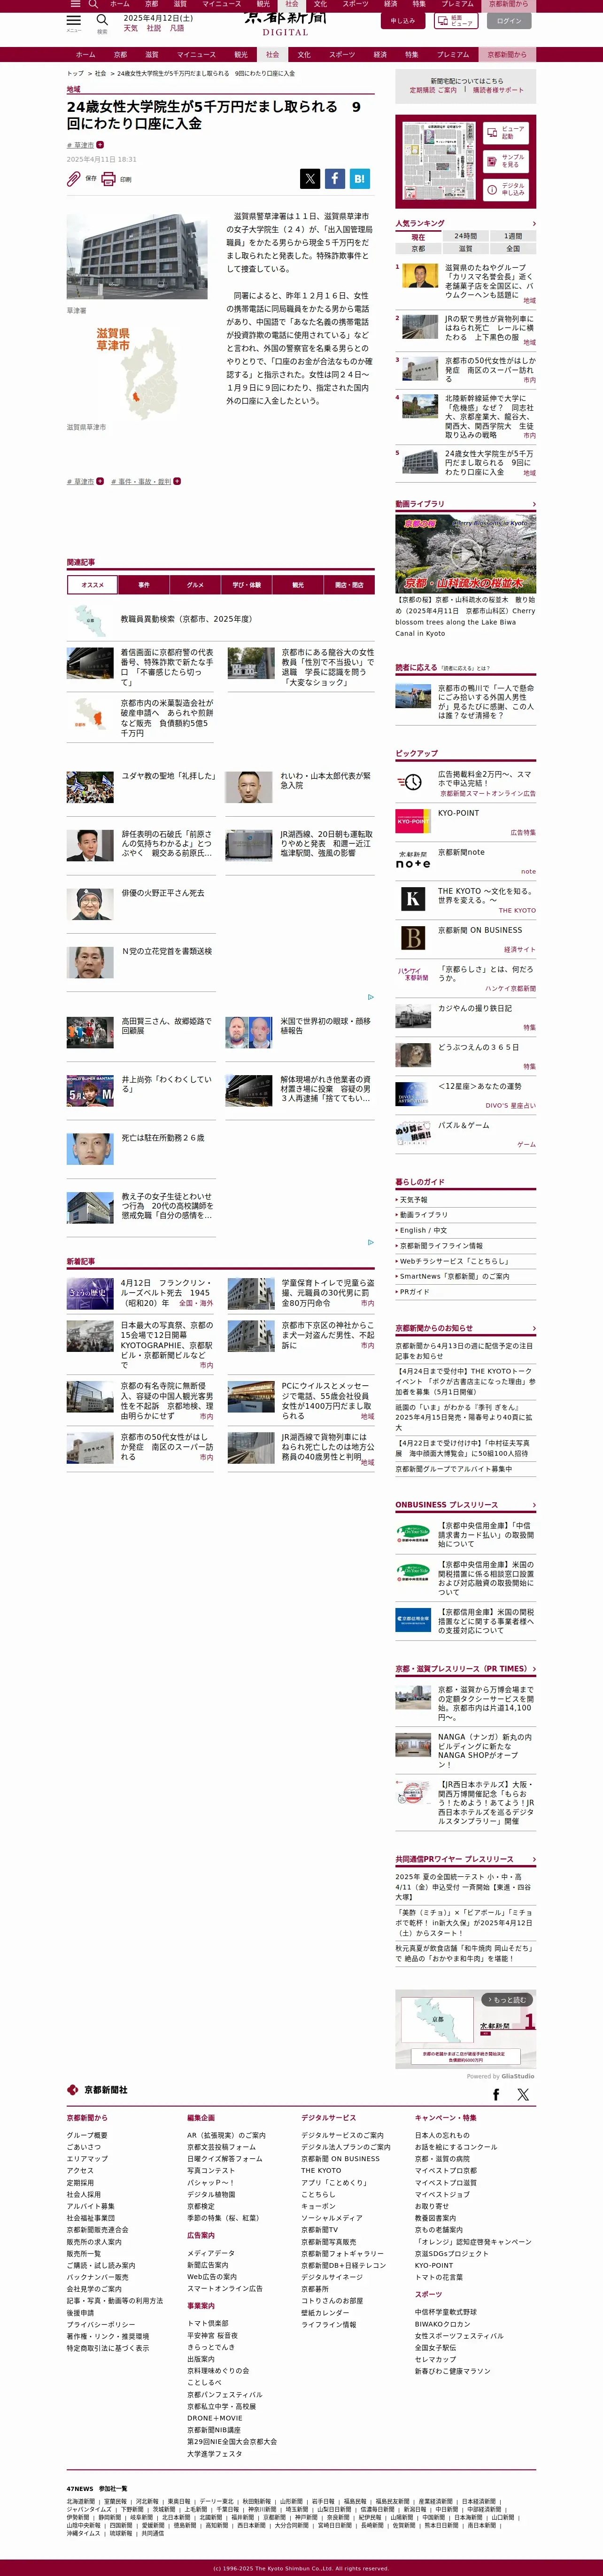603x2576 pixels.
Task: Open スポーツ in main navigation
Action: 342,55
